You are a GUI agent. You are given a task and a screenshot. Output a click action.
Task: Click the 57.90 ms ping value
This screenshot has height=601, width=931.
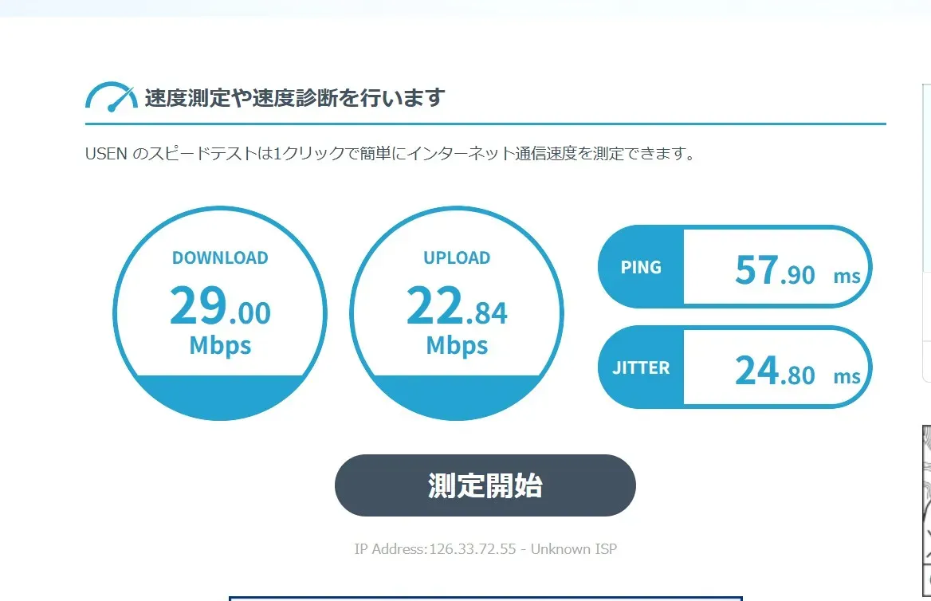coord(797,270)
